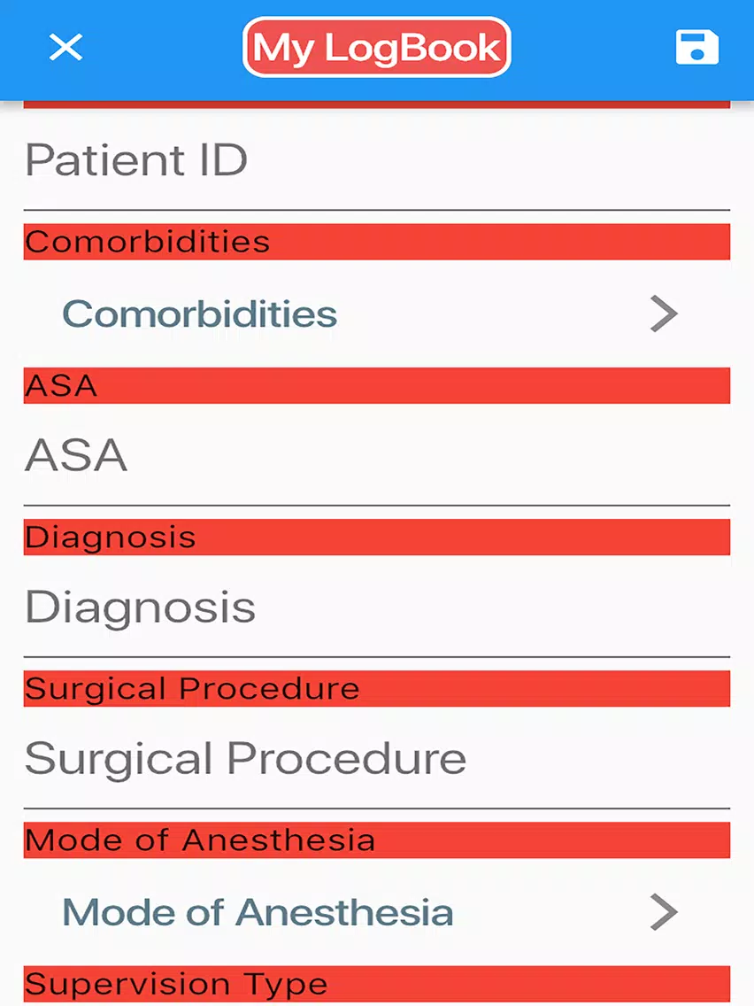This screenshot has height=1006, width=754.
Task: Click the underline beneath Patient ID field
Action: [x=376, y=210]
